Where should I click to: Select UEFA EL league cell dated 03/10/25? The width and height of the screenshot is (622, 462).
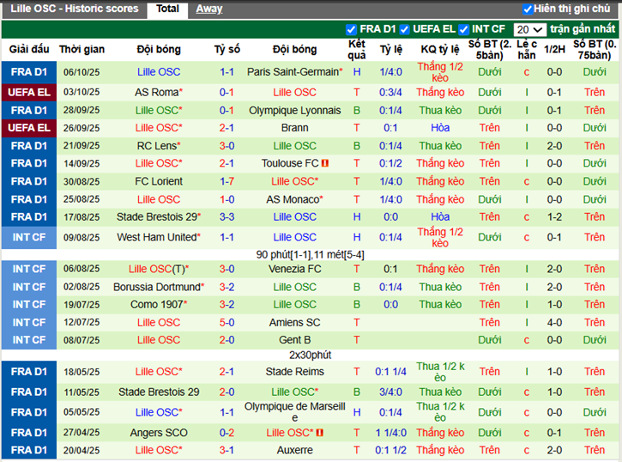pos(29,93)
